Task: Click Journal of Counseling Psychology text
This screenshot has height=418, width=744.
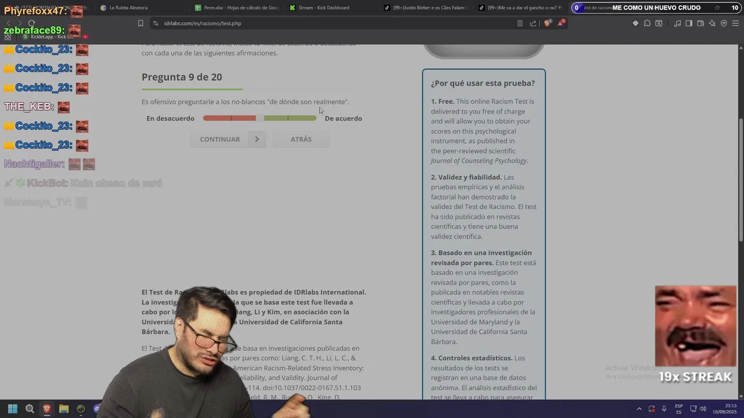Action: 479,161
